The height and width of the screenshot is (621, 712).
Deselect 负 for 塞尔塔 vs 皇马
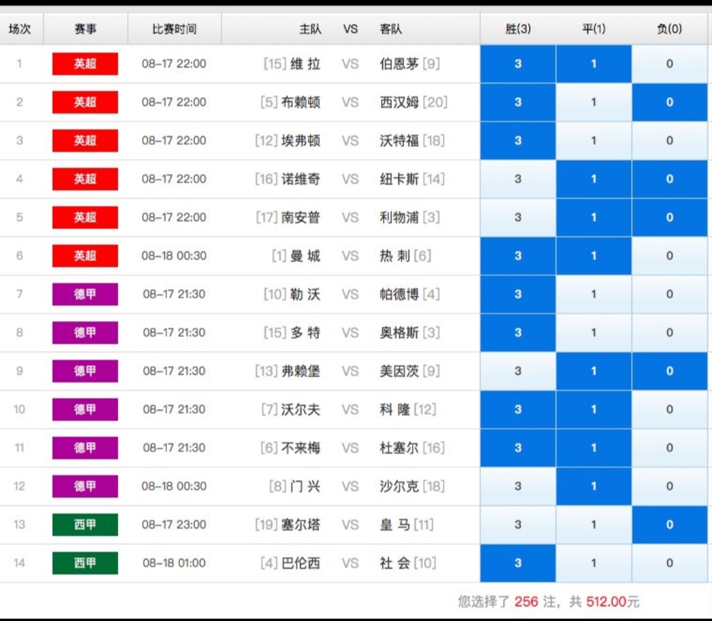[670, 525]
